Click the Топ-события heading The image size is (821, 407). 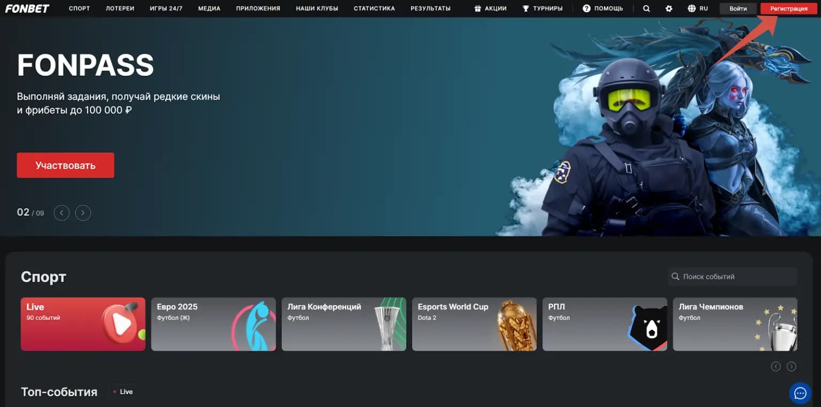click(59, 392)
